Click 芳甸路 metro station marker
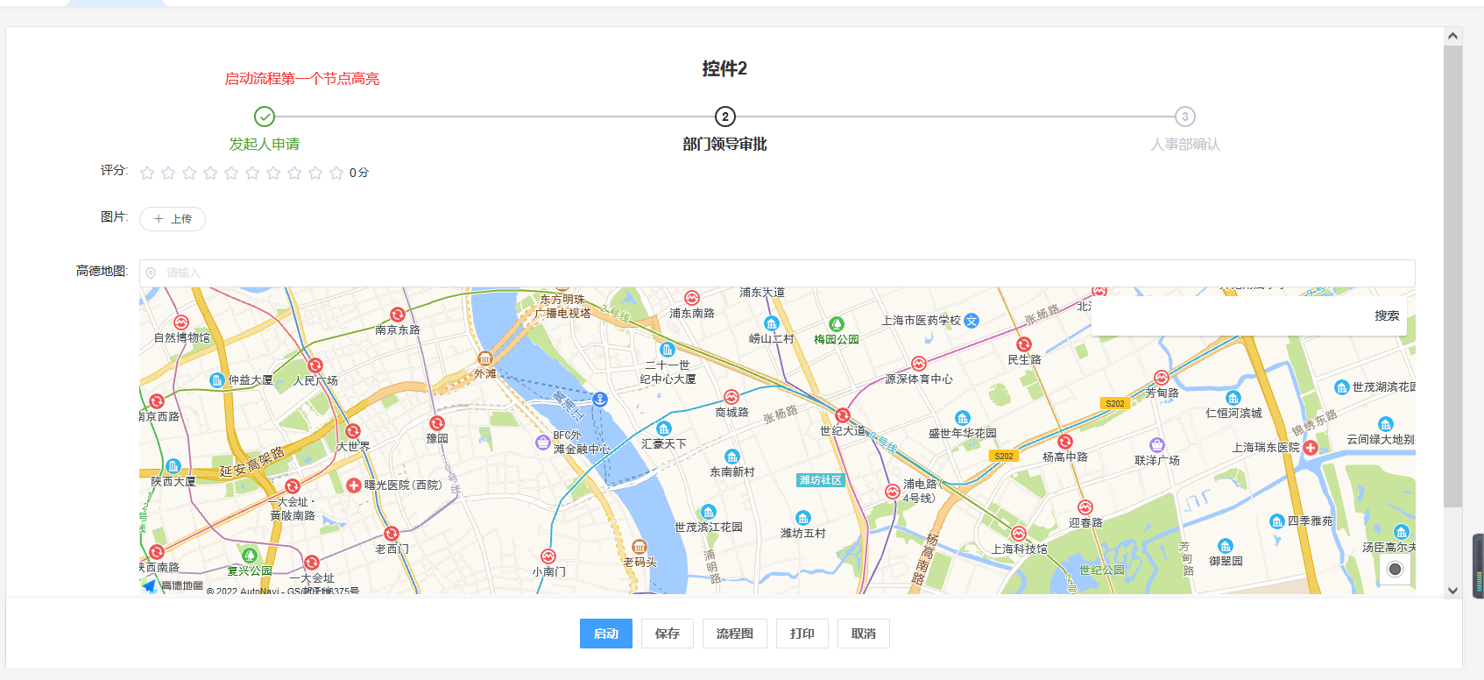The image size is (1484, 680). 1162,378
